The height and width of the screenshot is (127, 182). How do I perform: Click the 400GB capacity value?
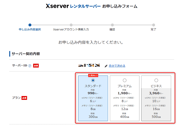(x=125, y=117)
